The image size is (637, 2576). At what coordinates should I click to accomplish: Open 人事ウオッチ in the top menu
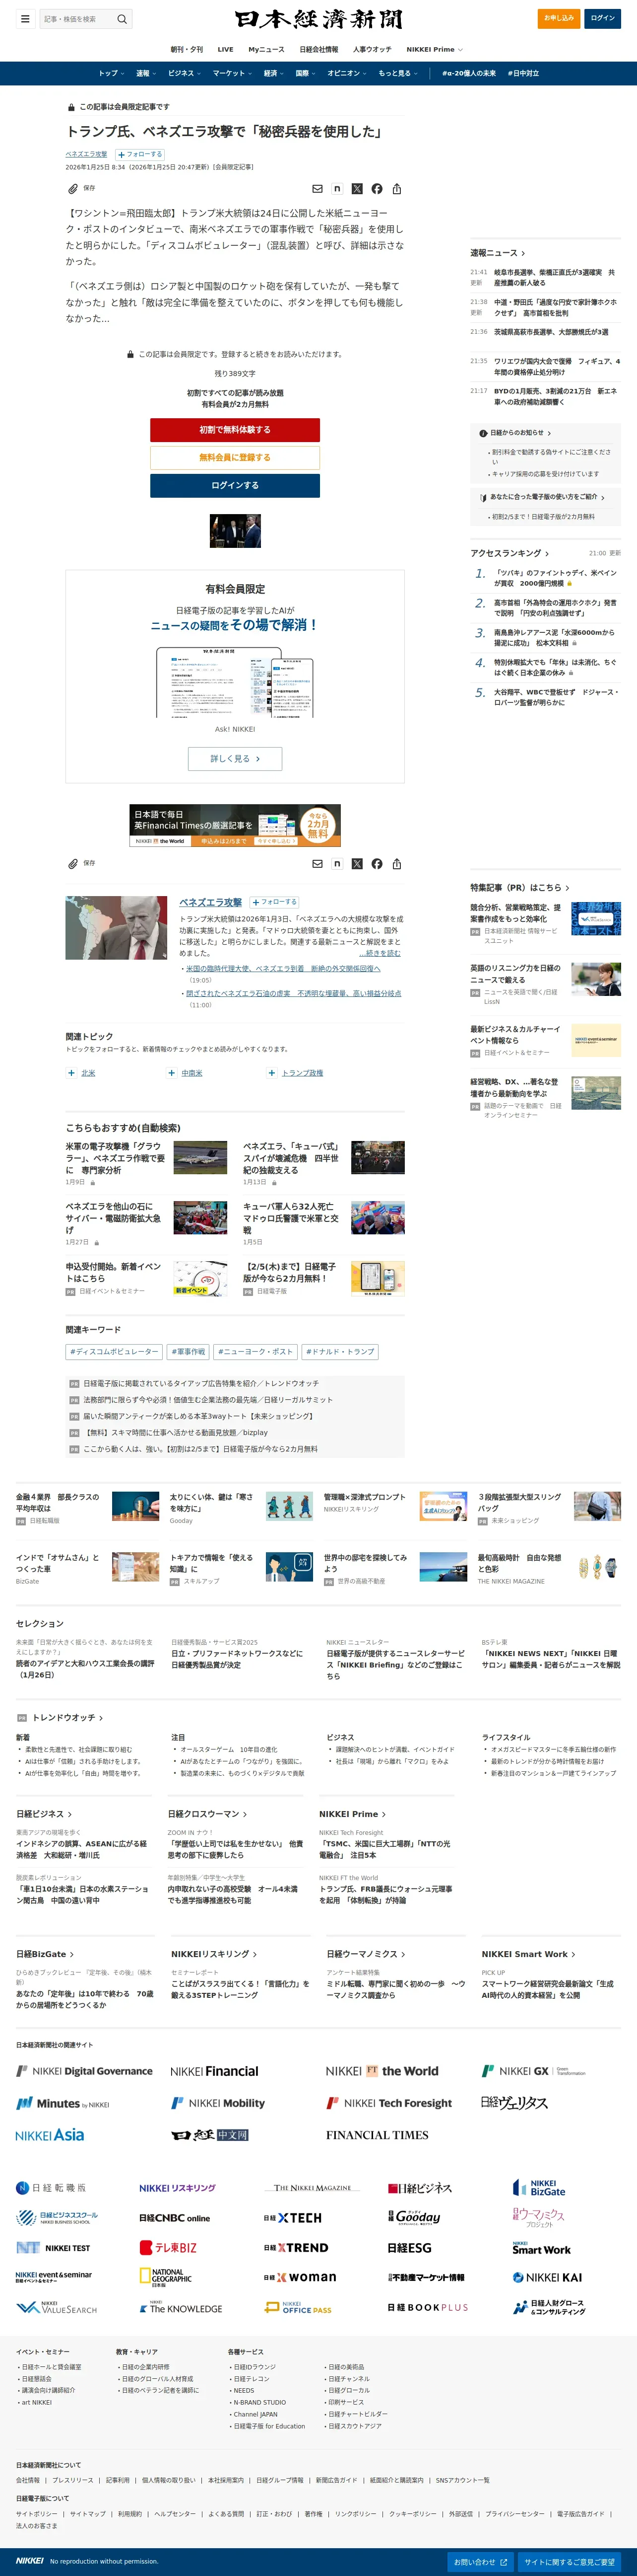[x=373, y=49]
